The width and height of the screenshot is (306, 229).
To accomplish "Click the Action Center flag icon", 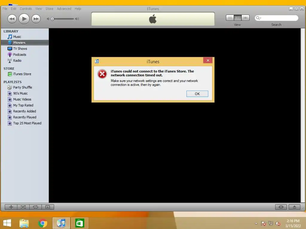I will [263, 223].
